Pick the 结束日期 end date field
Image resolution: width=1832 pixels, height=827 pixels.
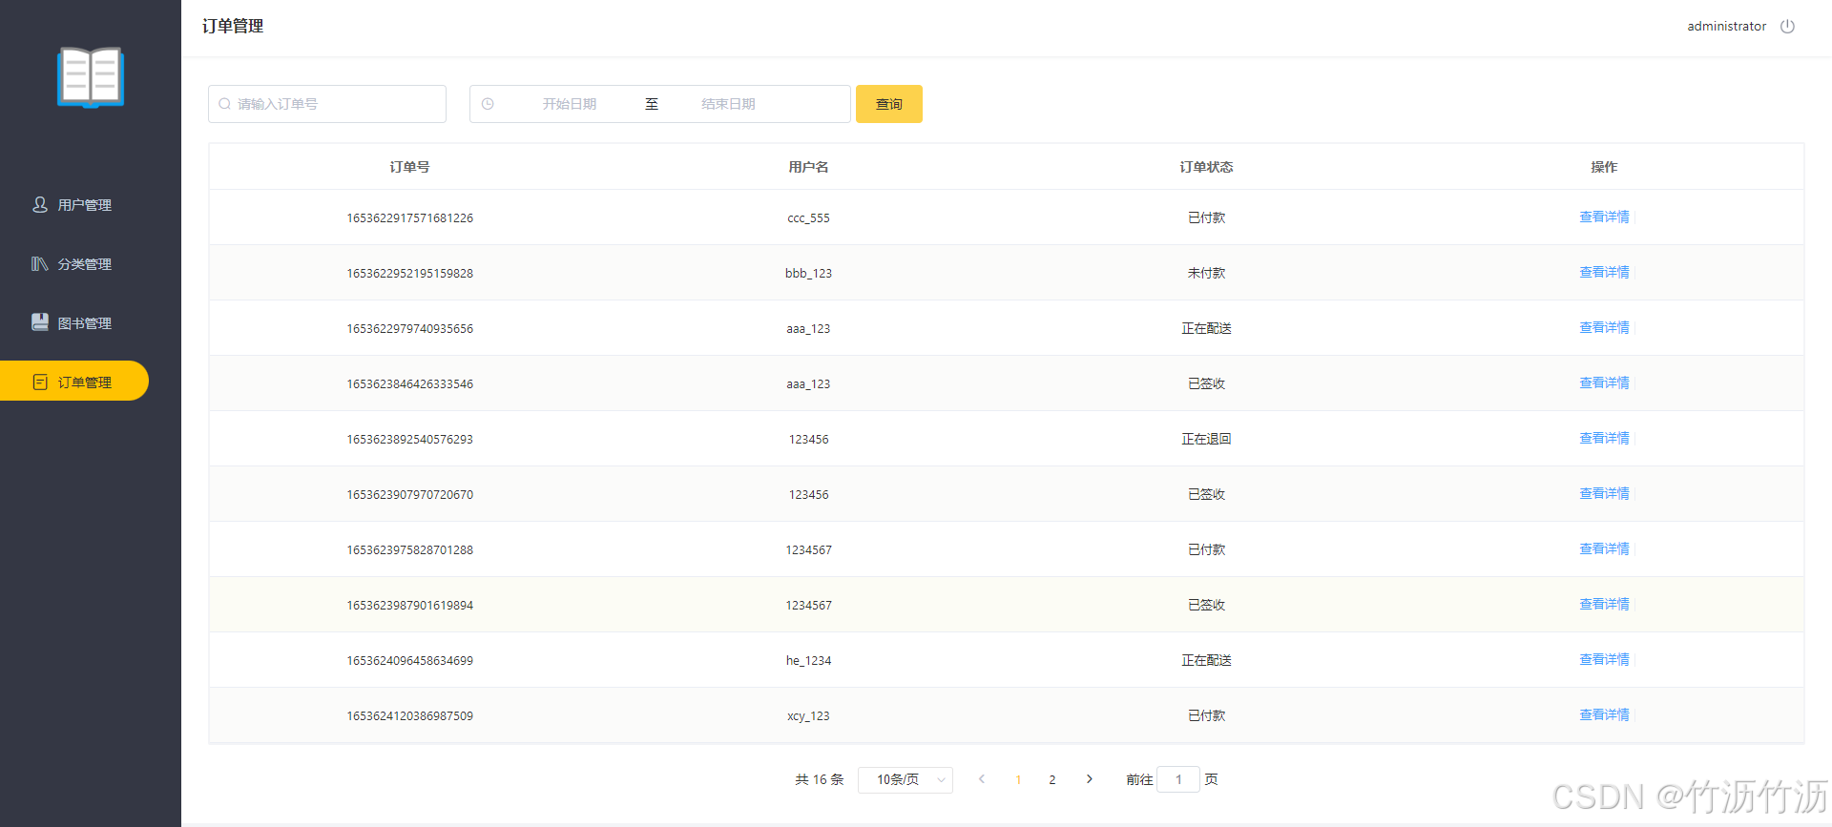click(x=728, y=104)
